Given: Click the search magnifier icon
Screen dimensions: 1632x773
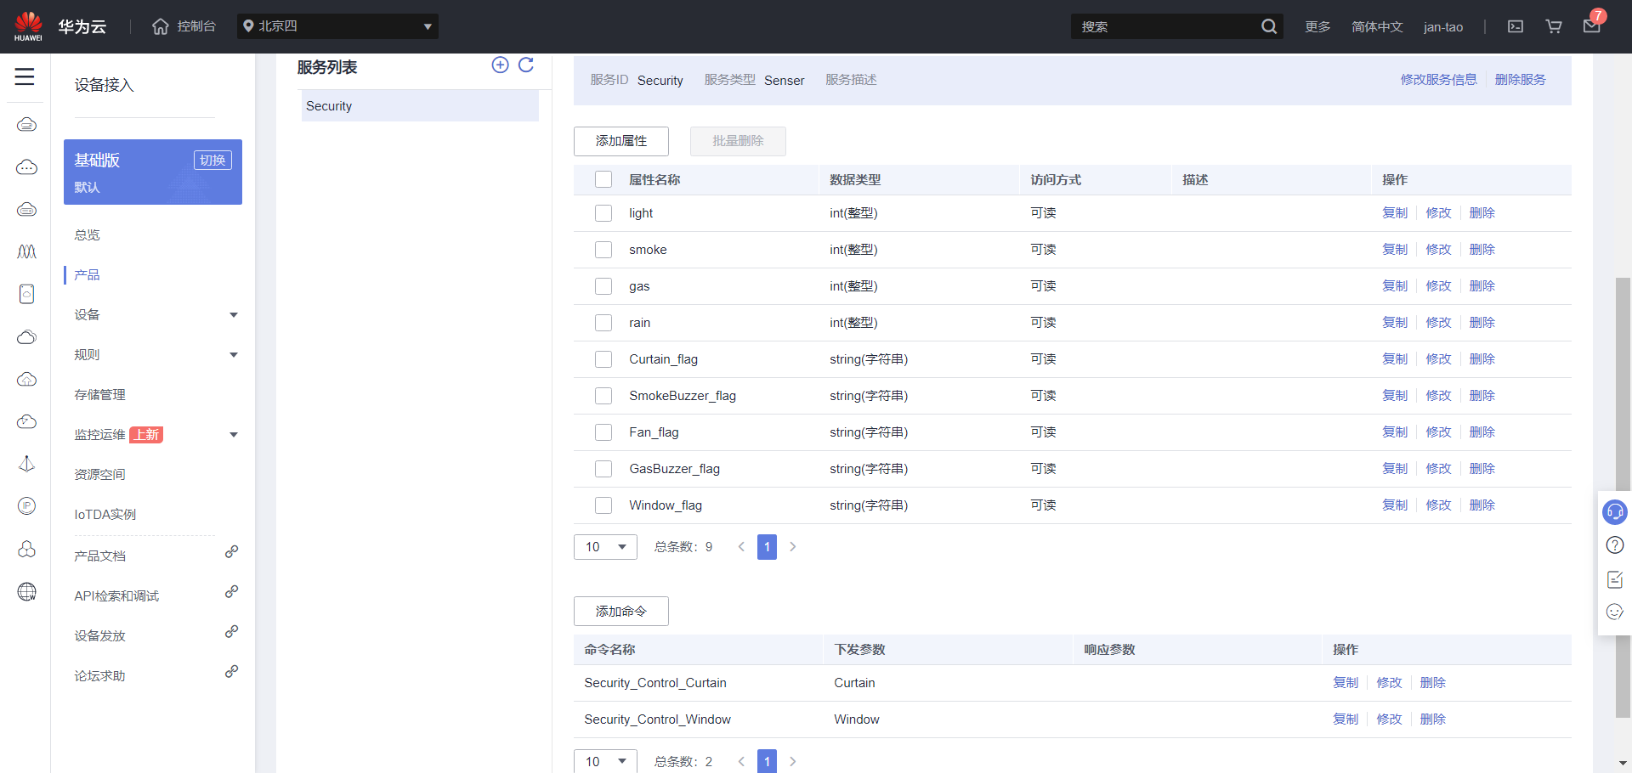Looking at the screenshot, I should (x=1268, y=26).
